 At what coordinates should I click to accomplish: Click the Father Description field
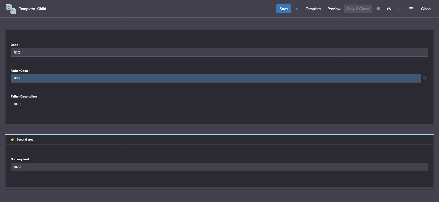click(x=219, y=104)
